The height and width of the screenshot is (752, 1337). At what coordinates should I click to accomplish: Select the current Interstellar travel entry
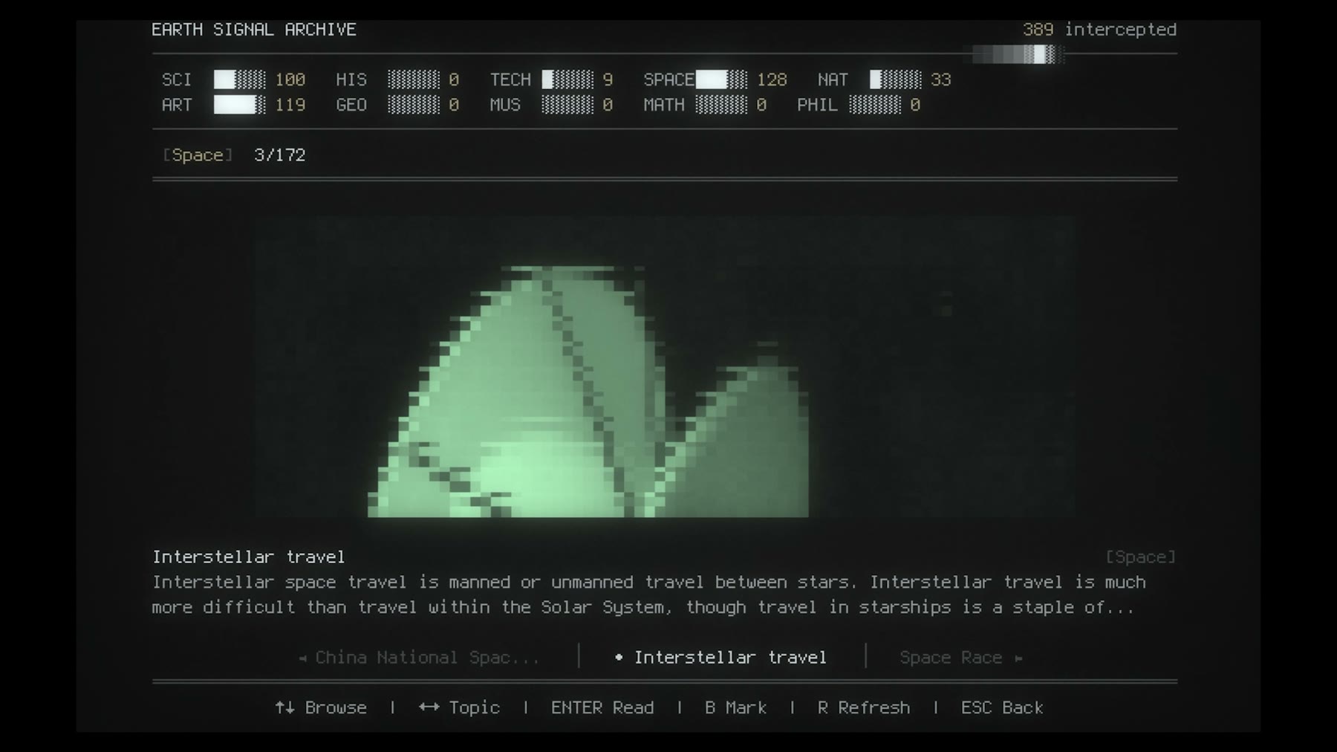[721, 658]
